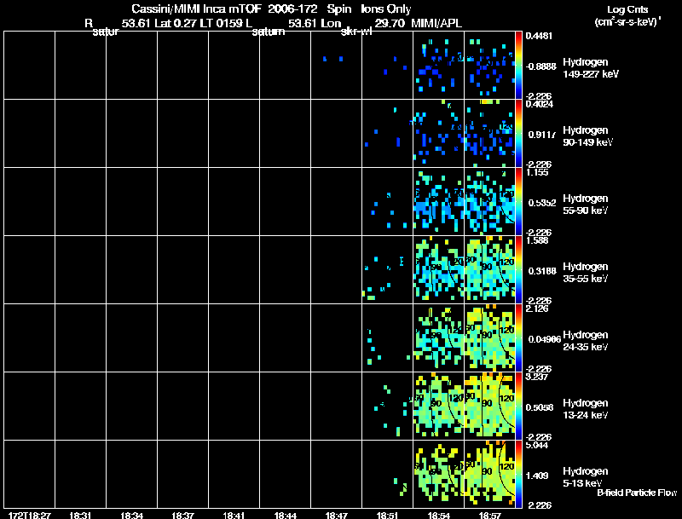Click the '2.126' color scale value

click(537, 309)
